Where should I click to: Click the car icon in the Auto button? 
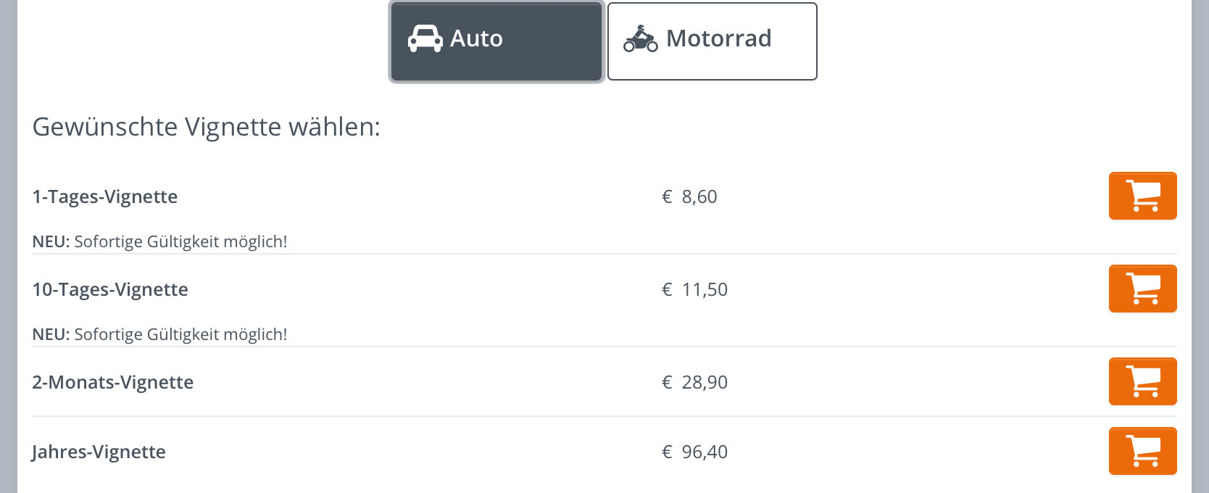tap(425, 38)
